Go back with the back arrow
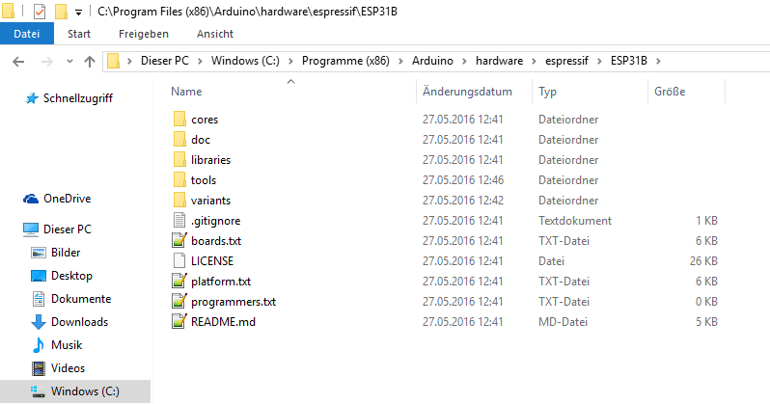Image resolution: width=770 pixels, height=404 pixels. click(x=18, y=62)
